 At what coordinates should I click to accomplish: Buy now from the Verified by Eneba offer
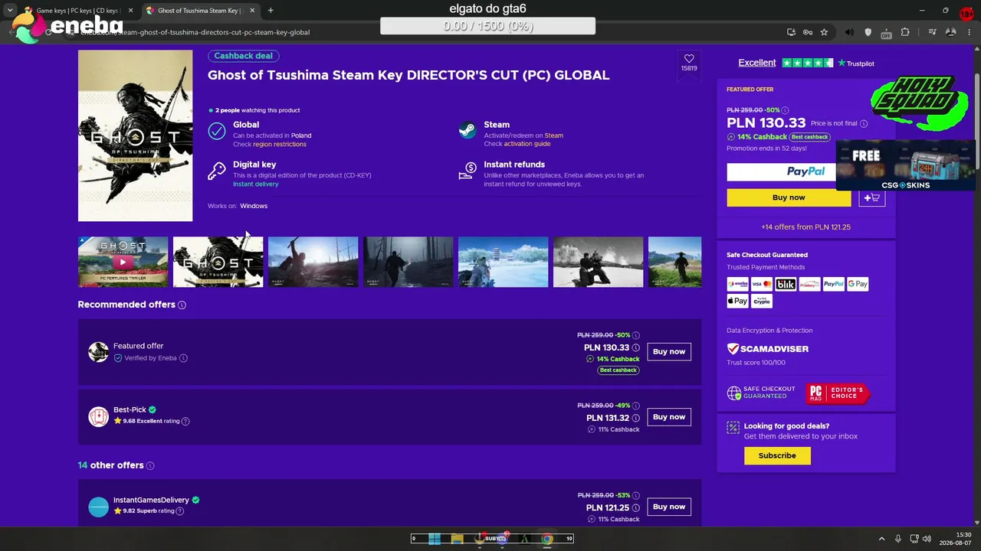click(x=669, y=352)
